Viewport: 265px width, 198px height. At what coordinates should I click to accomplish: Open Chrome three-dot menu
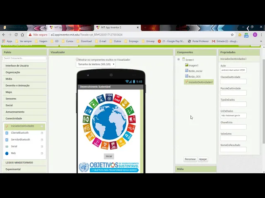[261, 35]
